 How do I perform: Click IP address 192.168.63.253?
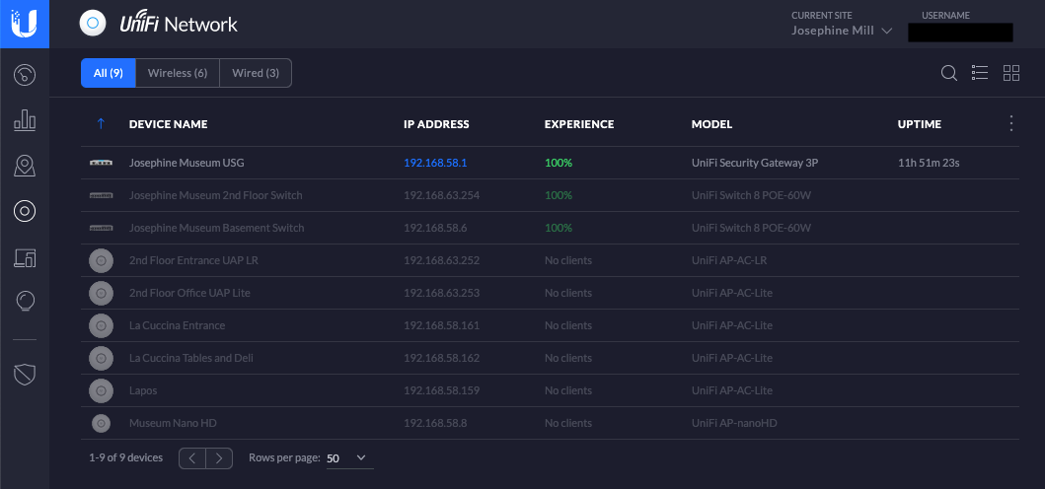click(442, 293)
